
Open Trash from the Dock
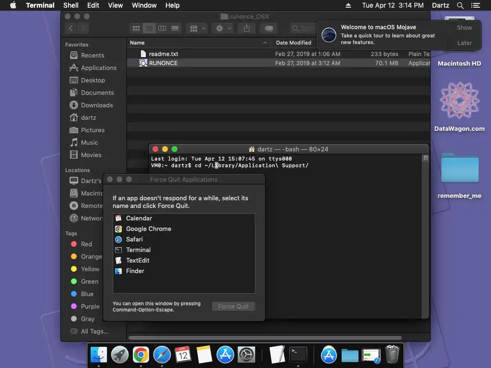point(392,354)
